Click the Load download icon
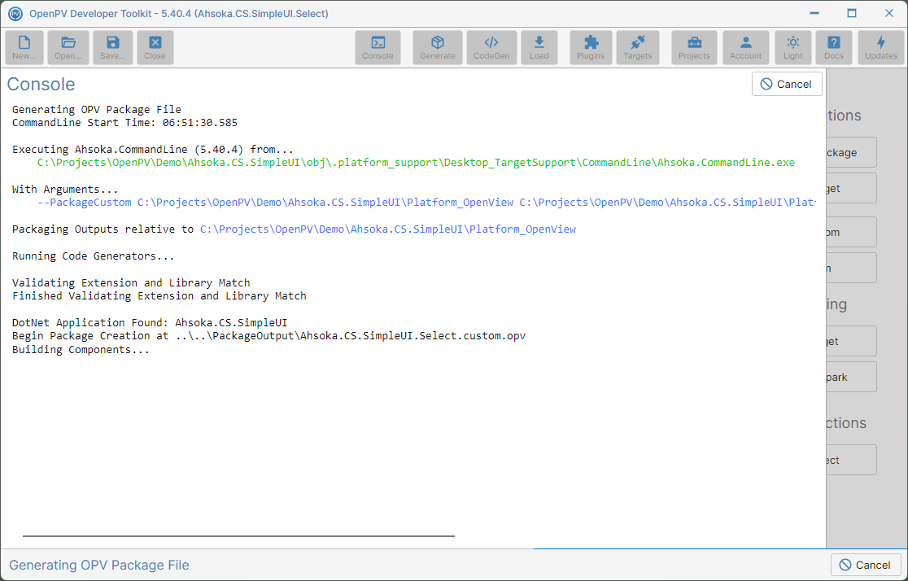The height and width of the screenshot is (581, 908). pos(539,47)
